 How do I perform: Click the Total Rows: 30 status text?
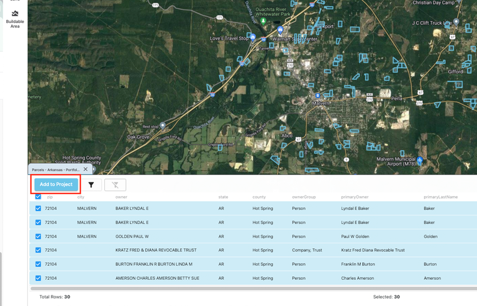coord(55,297)
